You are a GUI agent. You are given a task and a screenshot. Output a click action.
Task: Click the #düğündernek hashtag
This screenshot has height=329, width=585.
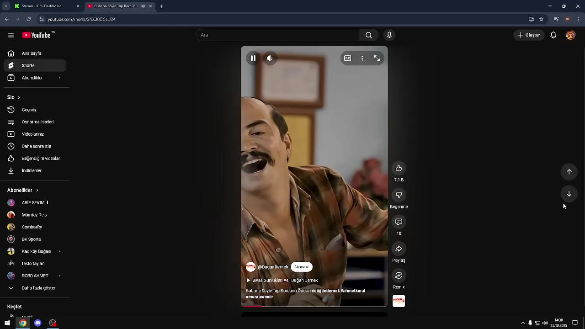[x=325, y=291]
